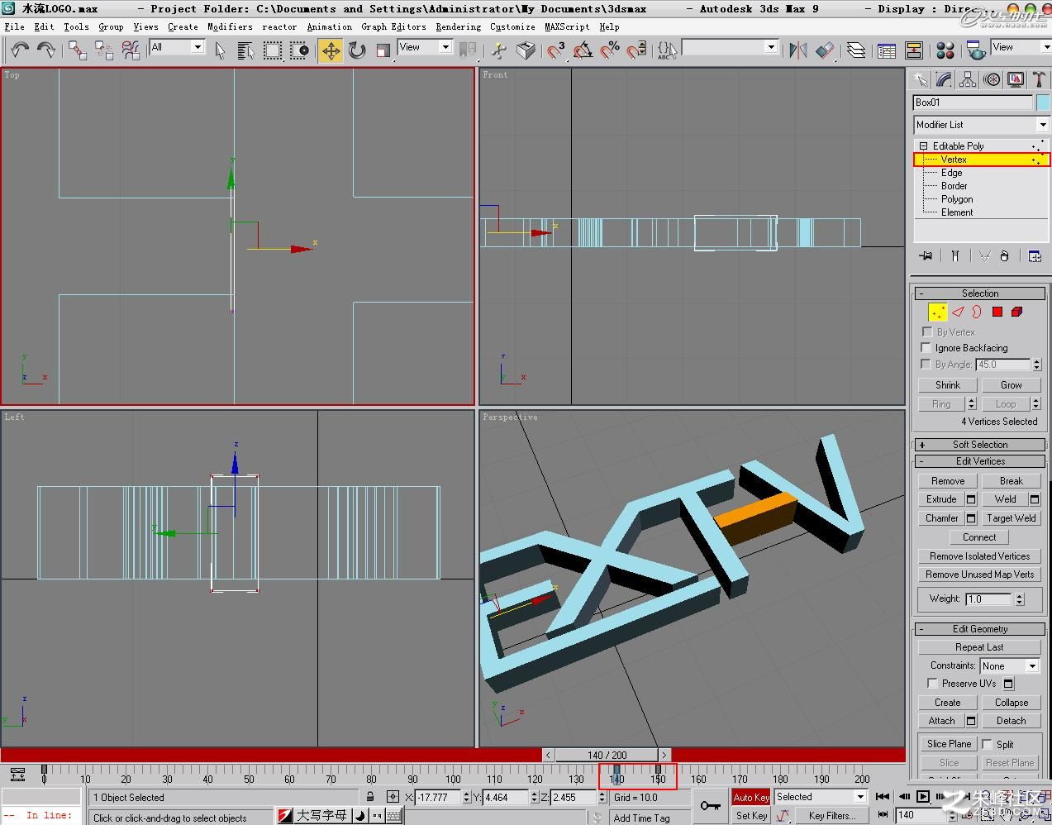
Task: Activate the Select and Rotate tool
Action: [x=356, y=50]
